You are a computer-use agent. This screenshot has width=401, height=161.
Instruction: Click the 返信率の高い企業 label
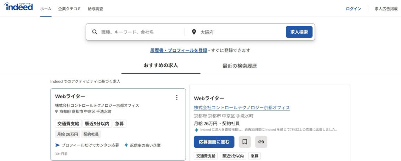tap(145, 145)
